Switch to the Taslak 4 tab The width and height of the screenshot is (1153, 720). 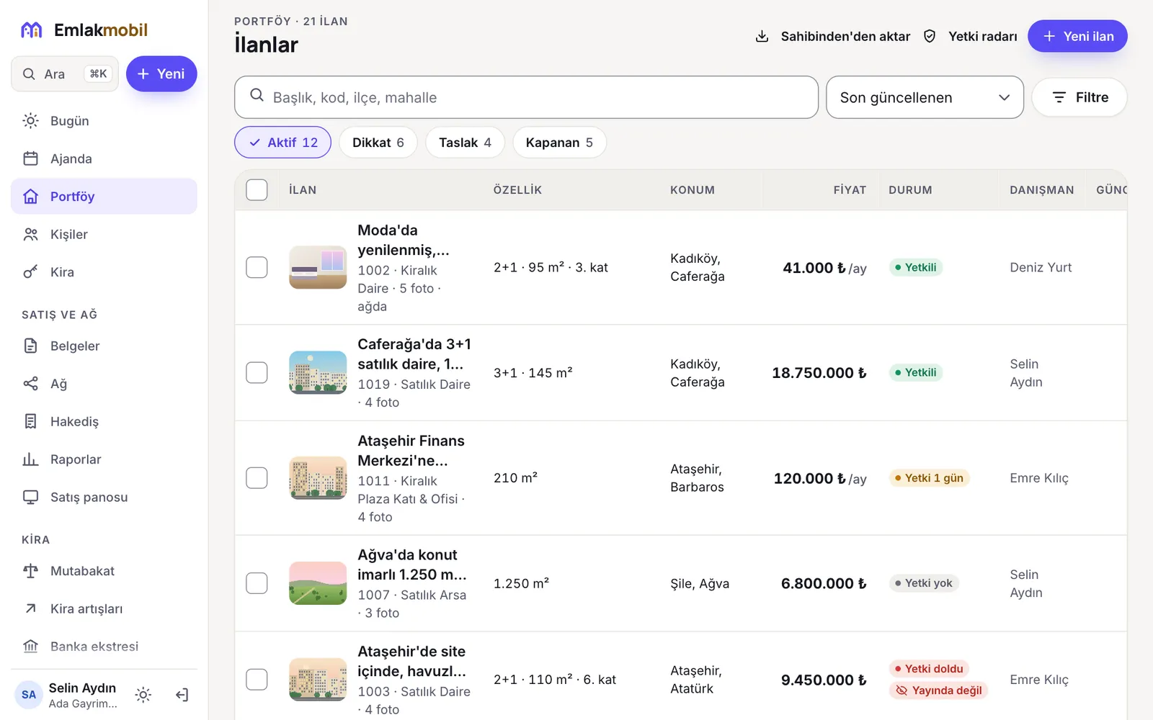pos(465,143)
